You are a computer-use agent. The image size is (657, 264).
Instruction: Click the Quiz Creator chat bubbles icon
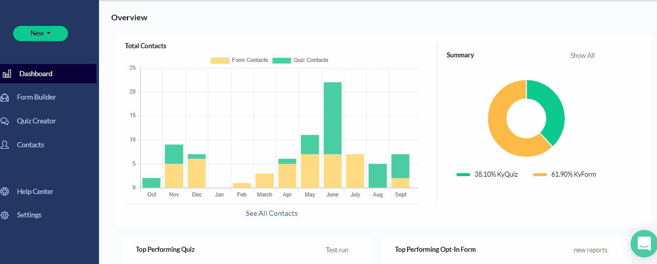5,121
